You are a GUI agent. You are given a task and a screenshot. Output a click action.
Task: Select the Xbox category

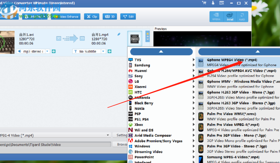pos(161,125)
